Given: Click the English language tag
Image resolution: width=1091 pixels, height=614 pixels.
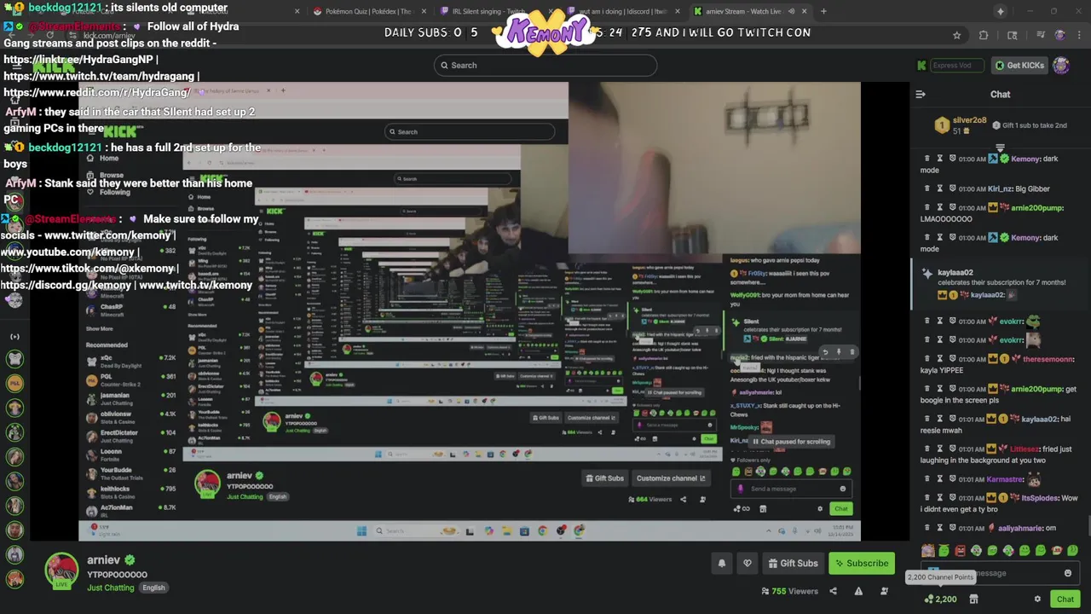Looking at the screenshot, I should (x=153, y=588).
